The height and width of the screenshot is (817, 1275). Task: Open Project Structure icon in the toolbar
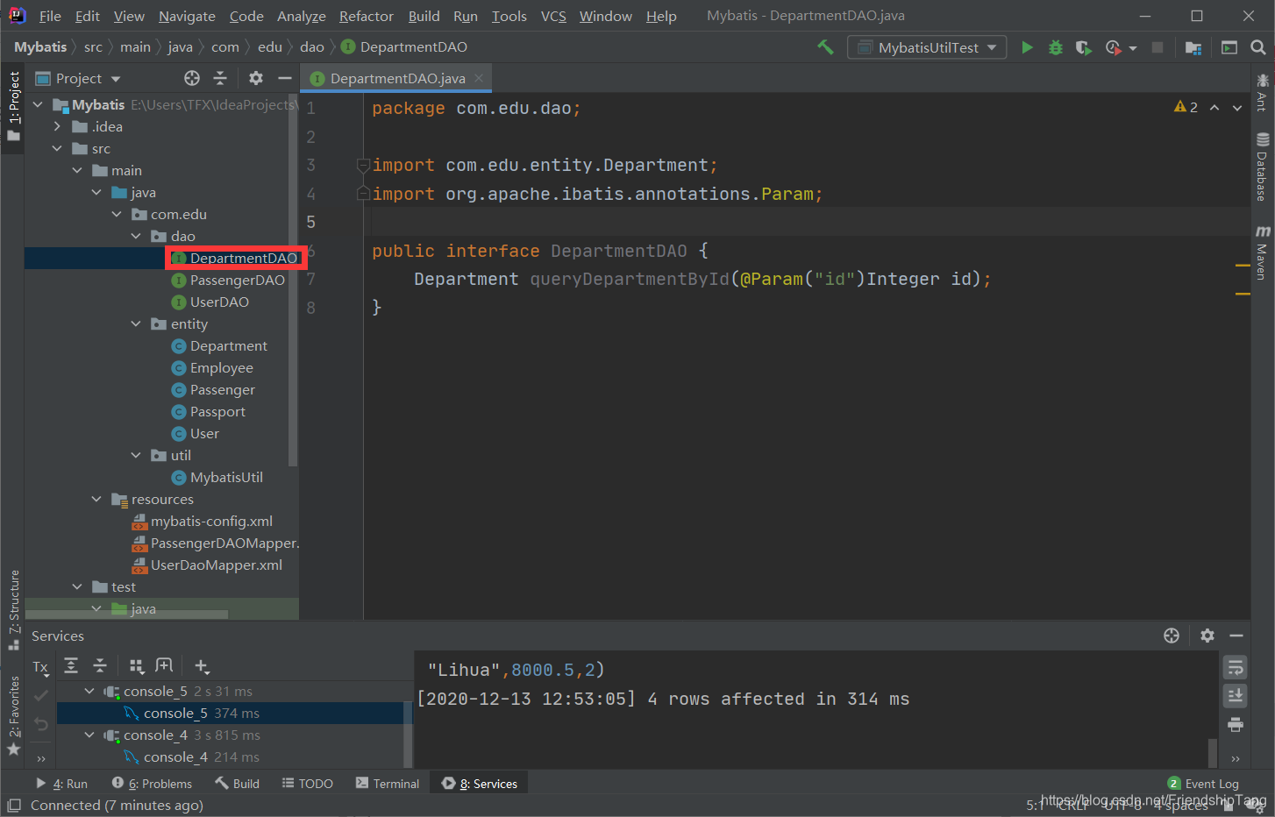point(1193,47)
